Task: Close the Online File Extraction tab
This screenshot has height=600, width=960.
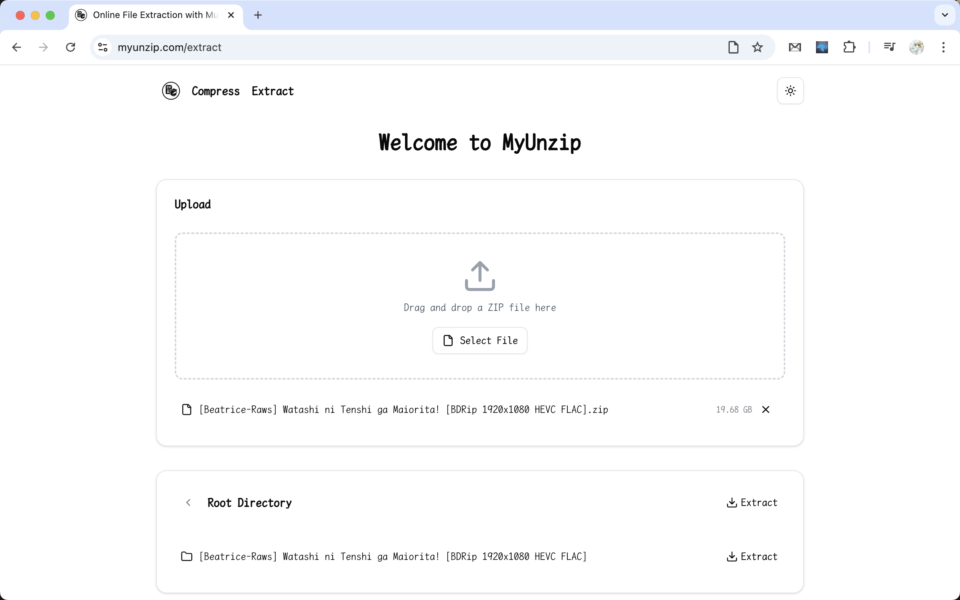Action: [x=231, y=15]
